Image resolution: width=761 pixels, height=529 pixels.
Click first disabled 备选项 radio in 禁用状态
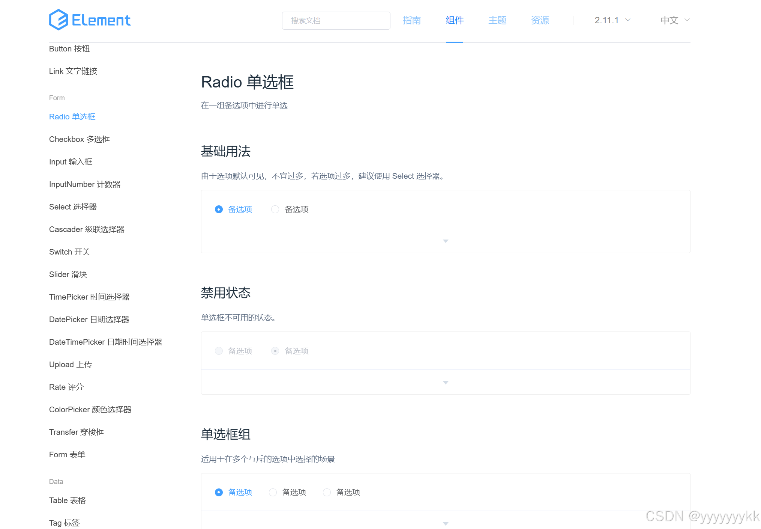pyautogui.click(x=233, y=351)
